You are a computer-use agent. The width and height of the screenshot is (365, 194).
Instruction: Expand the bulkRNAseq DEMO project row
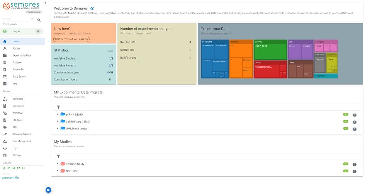(58, 121)
